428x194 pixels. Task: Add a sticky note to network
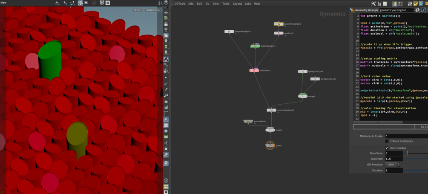416,3
